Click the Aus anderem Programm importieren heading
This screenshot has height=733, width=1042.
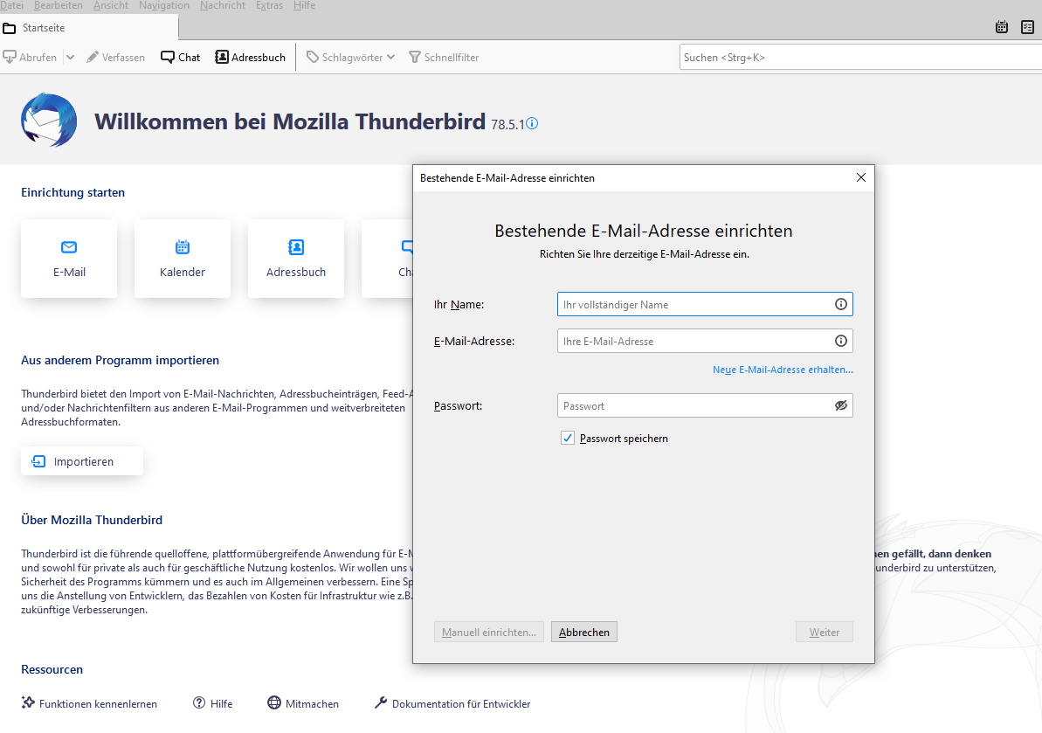point(121,360)
